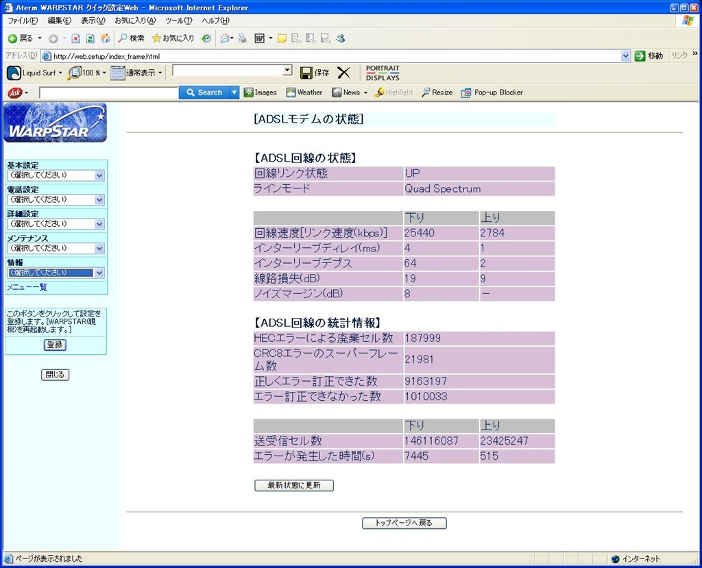
Task: Open dropdown arrow beside Ask Search button
Action: click(234, 92)
